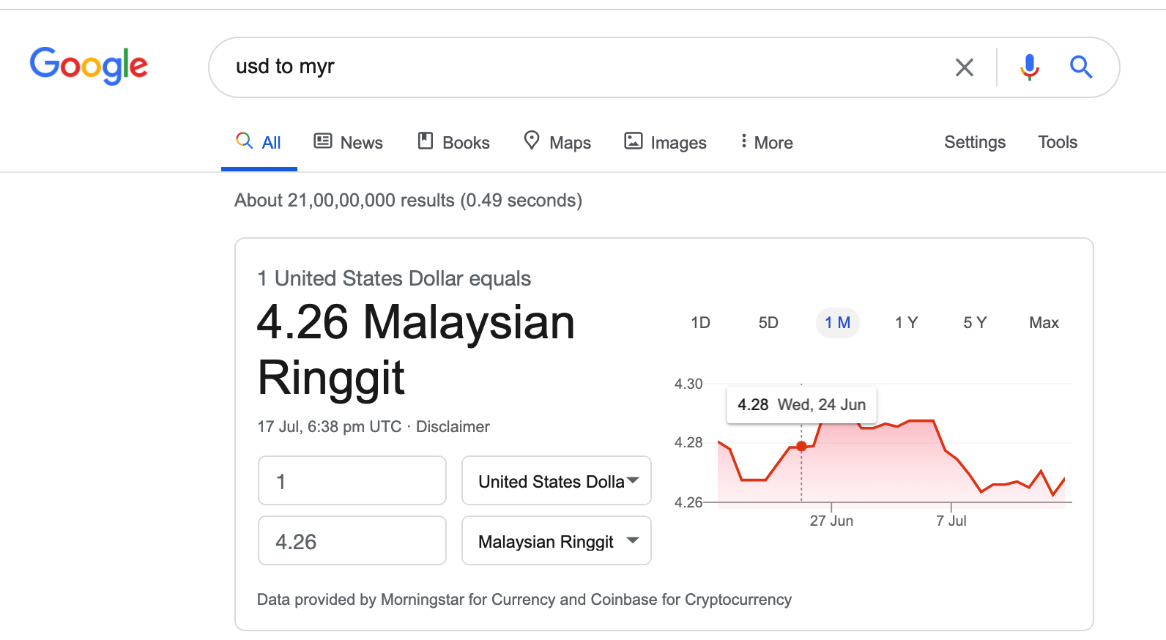The image size is (1166, 640).
Task: Open the United States Dollar currency dropdown
Action: tap(557, 480)
